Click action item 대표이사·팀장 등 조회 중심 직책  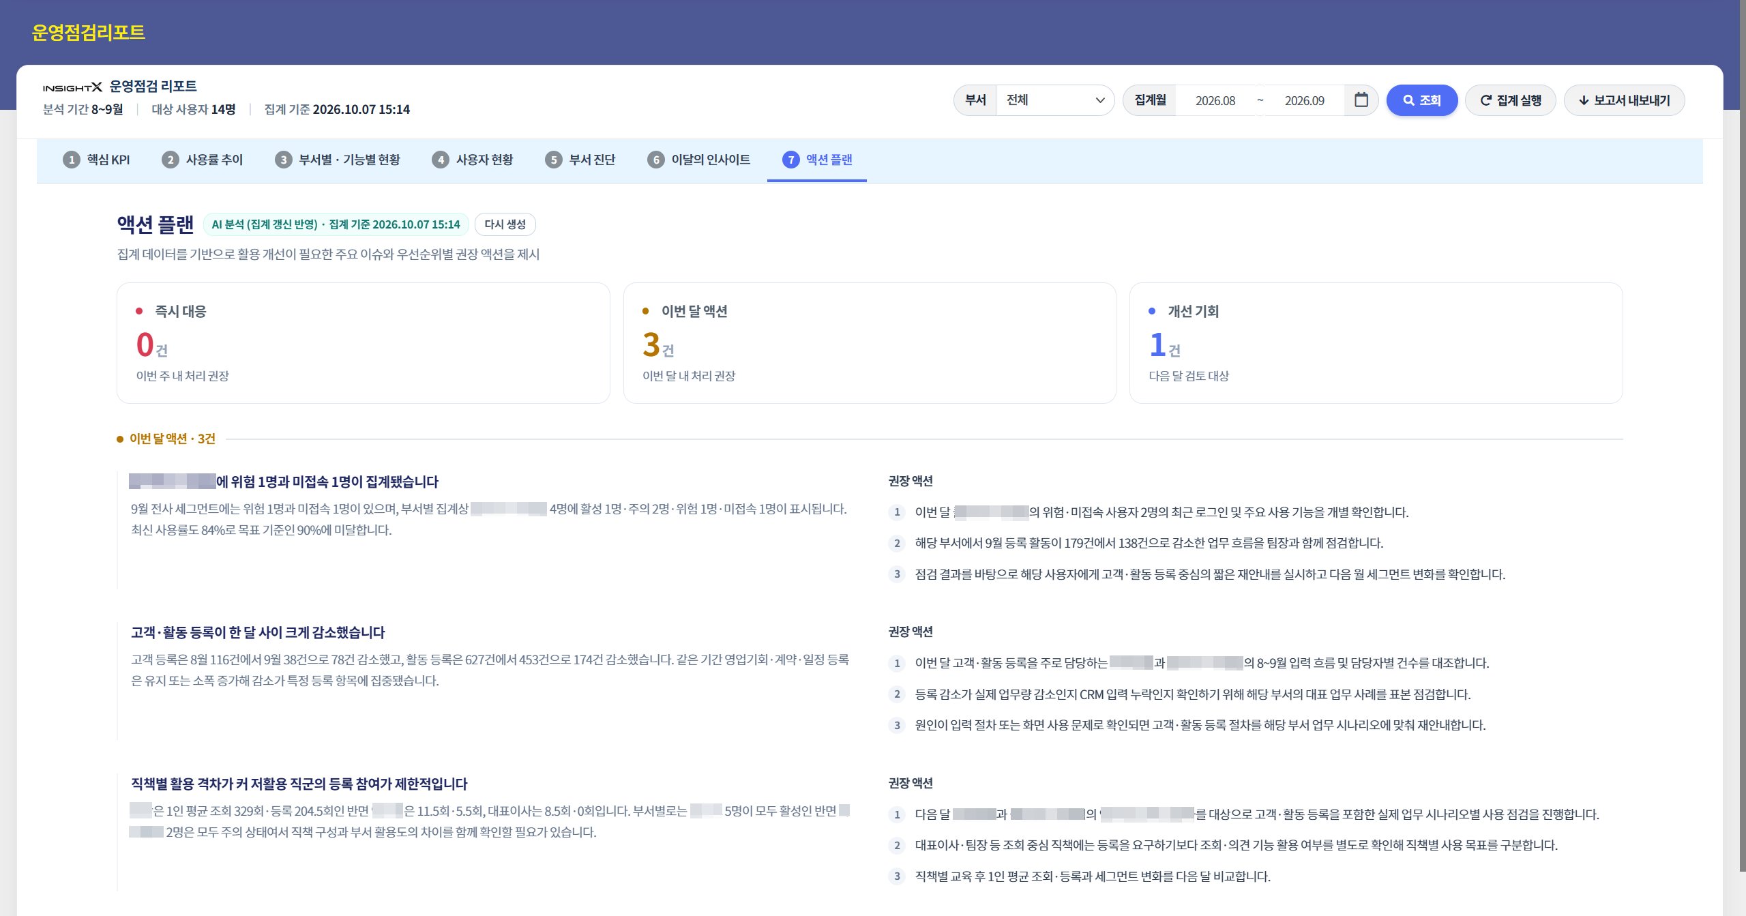[1236, 845]
